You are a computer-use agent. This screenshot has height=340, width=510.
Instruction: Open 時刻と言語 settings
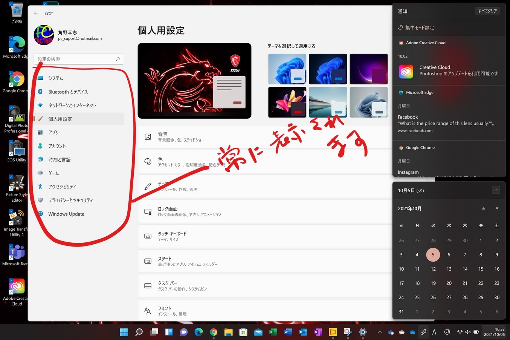79,159
